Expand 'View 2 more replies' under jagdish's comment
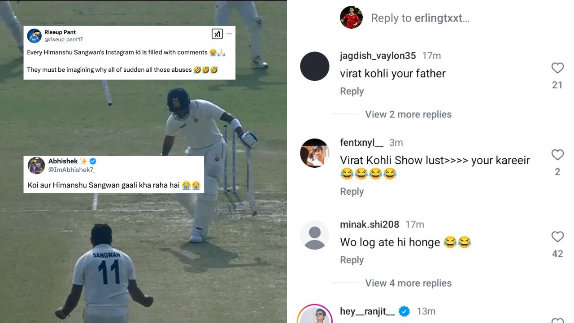Screen dimensions: 574x323 pos(408,114)
